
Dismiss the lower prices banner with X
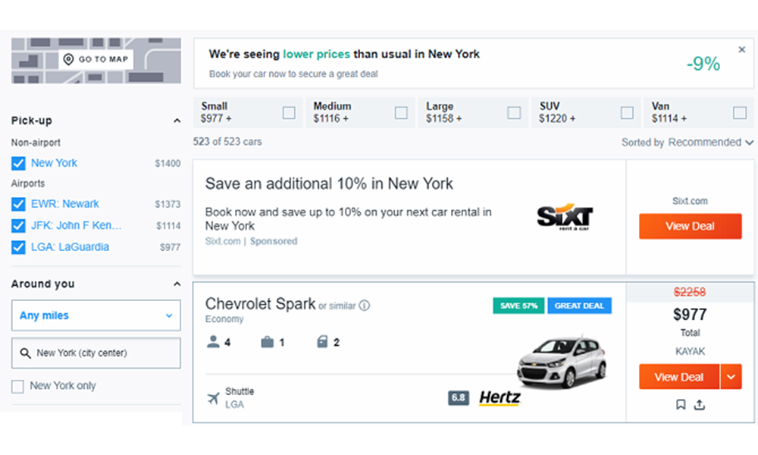pyautogui.click(x=742, y=50)
